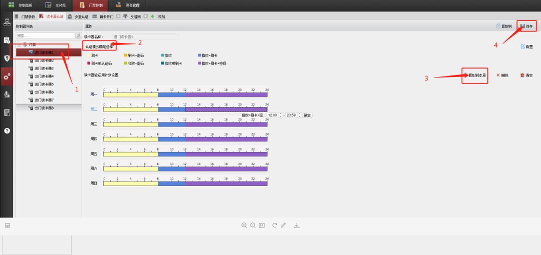Select 进门读卡器3 in the controller list
This screenshot has height=255, width=541.
click(44, 68)
